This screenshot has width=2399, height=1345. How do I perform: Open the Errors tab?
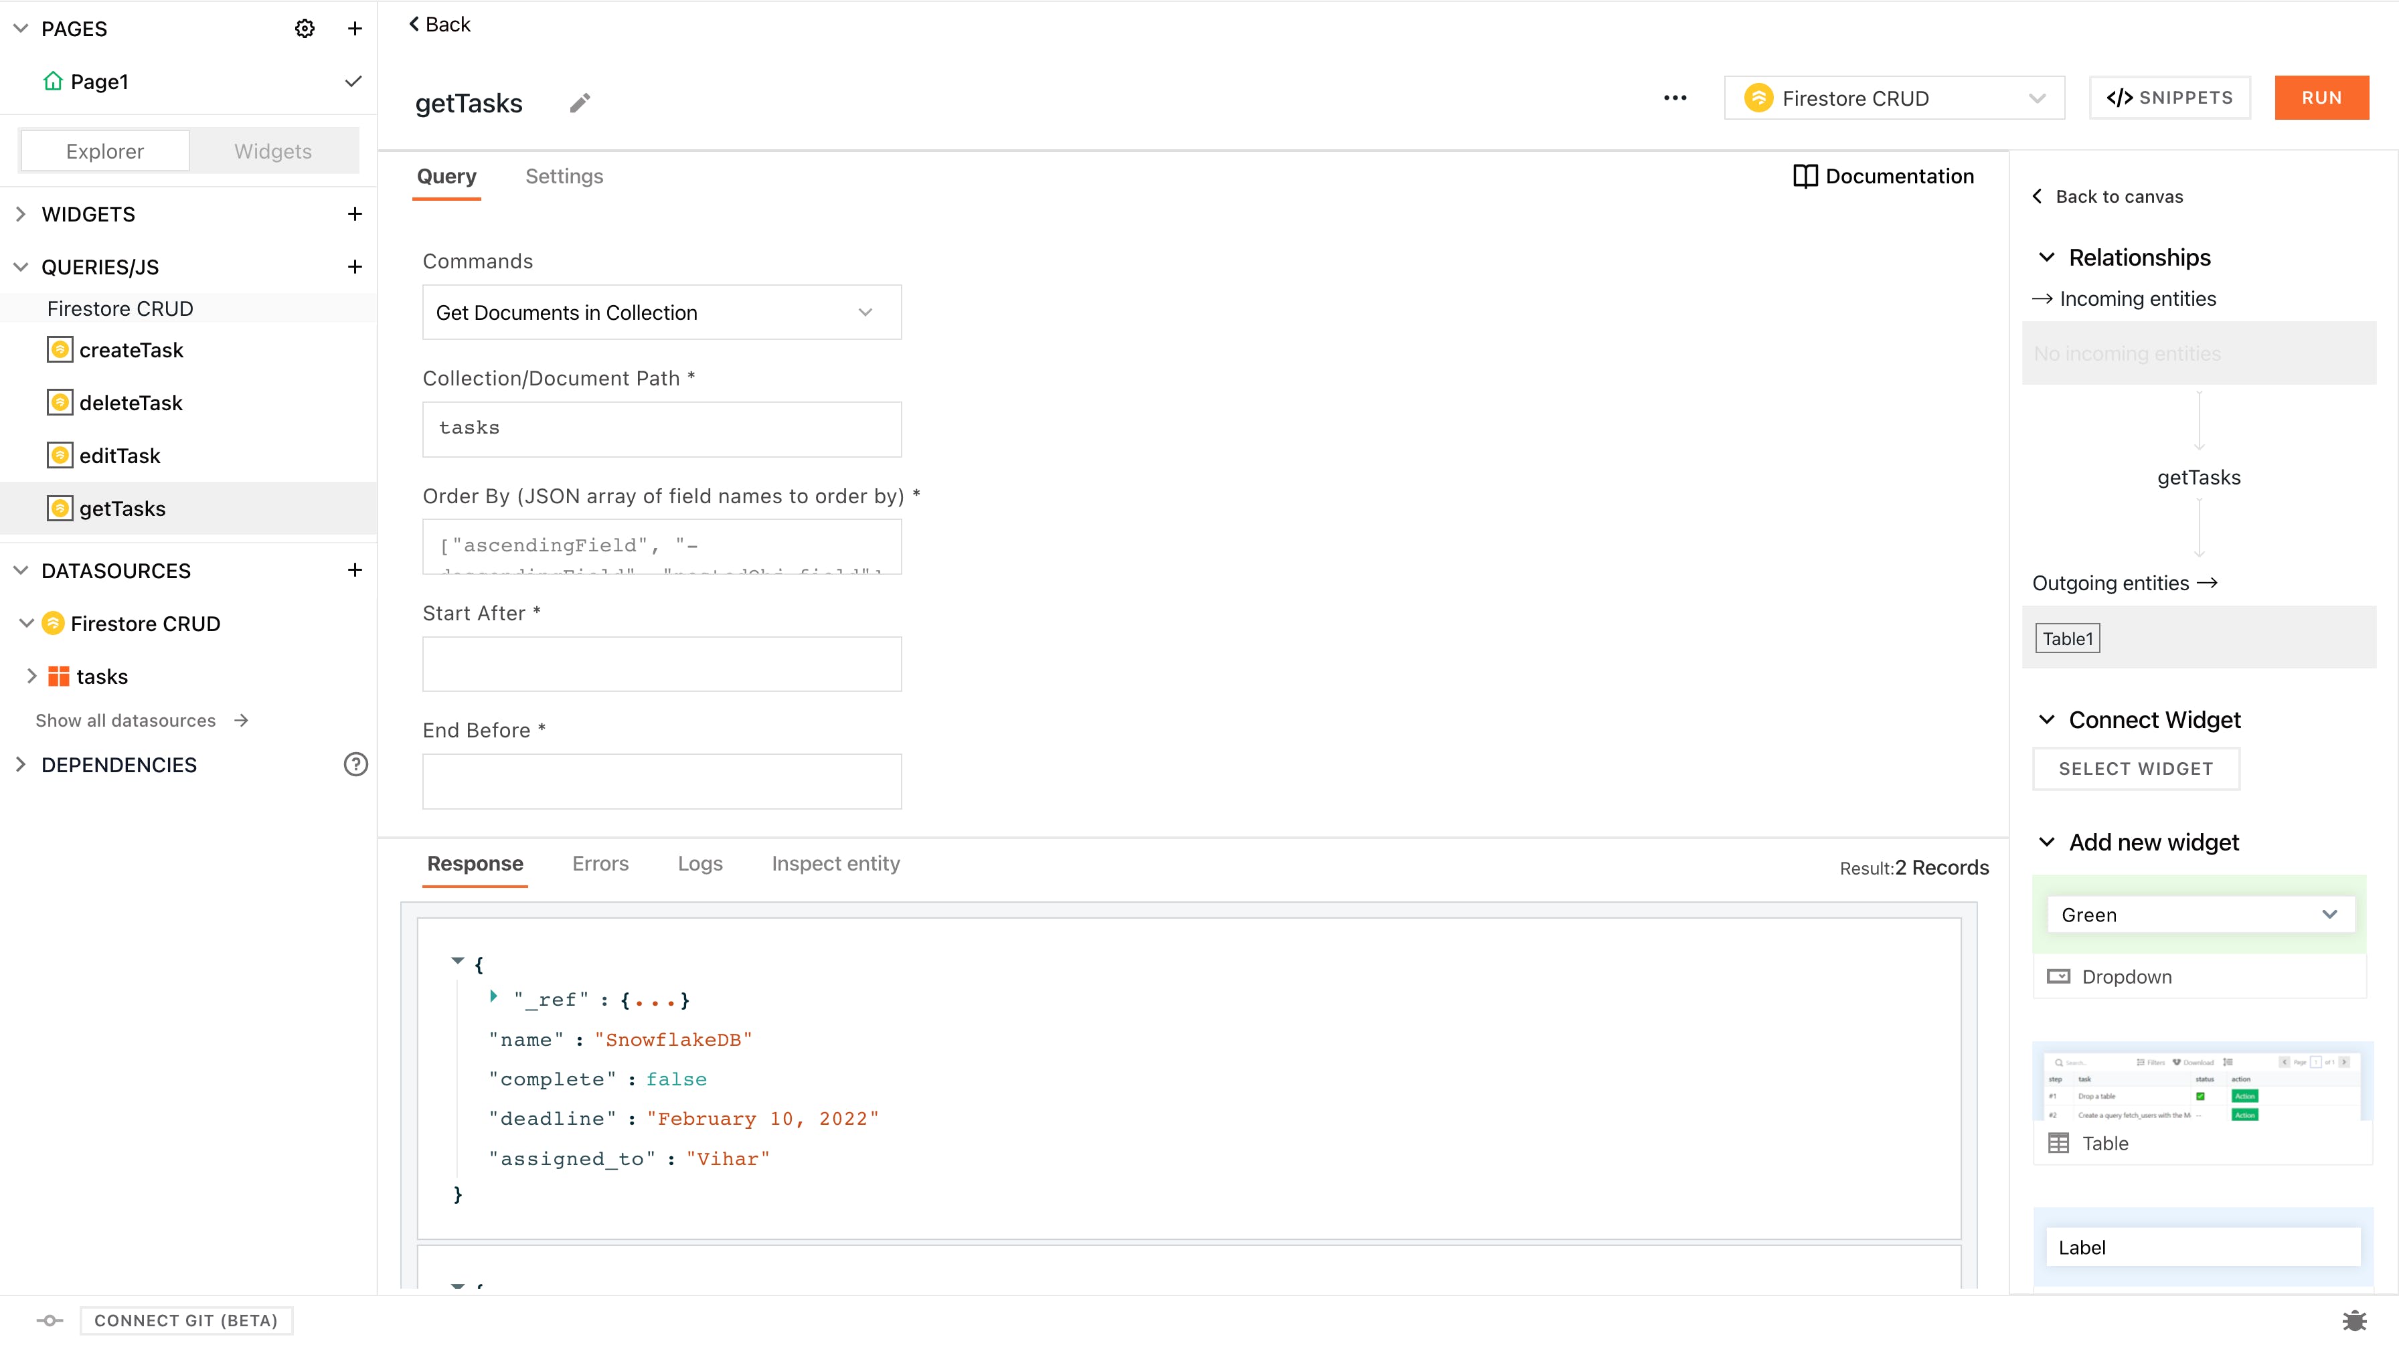coord(600,864)
